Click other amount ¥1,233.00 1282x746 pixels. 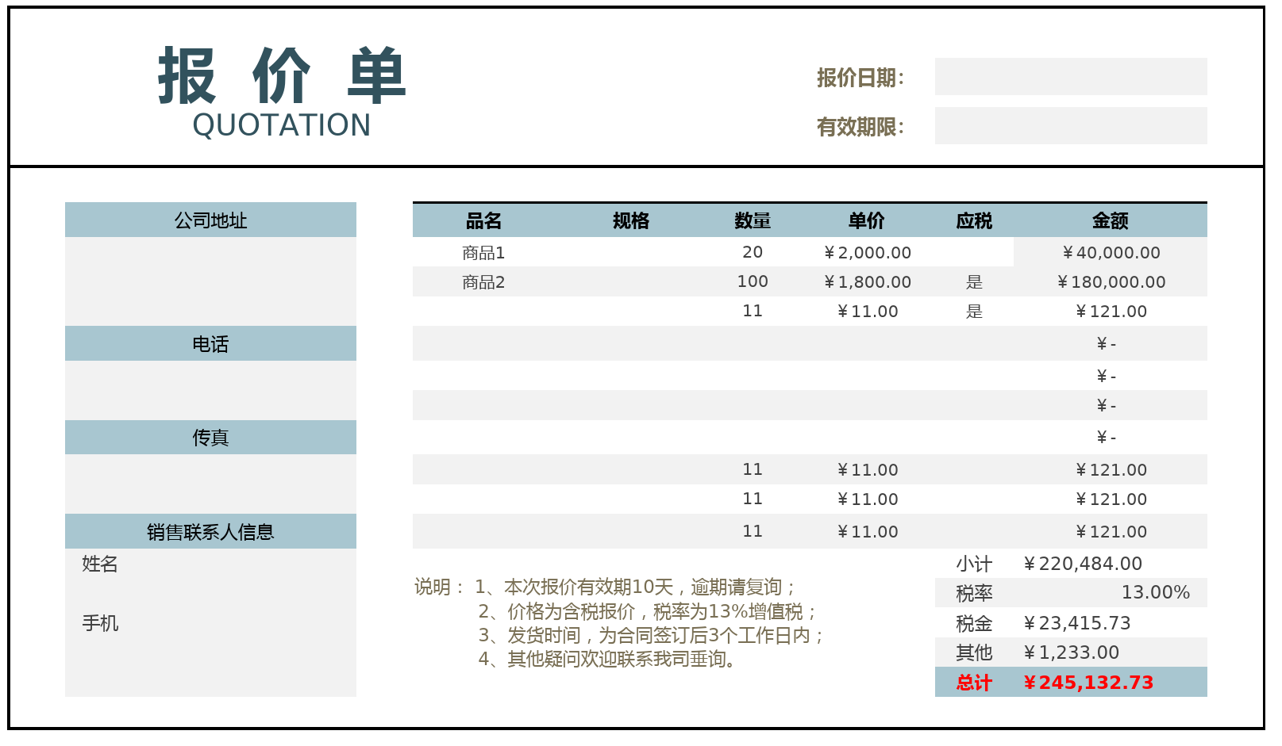tap(1071, 652)
